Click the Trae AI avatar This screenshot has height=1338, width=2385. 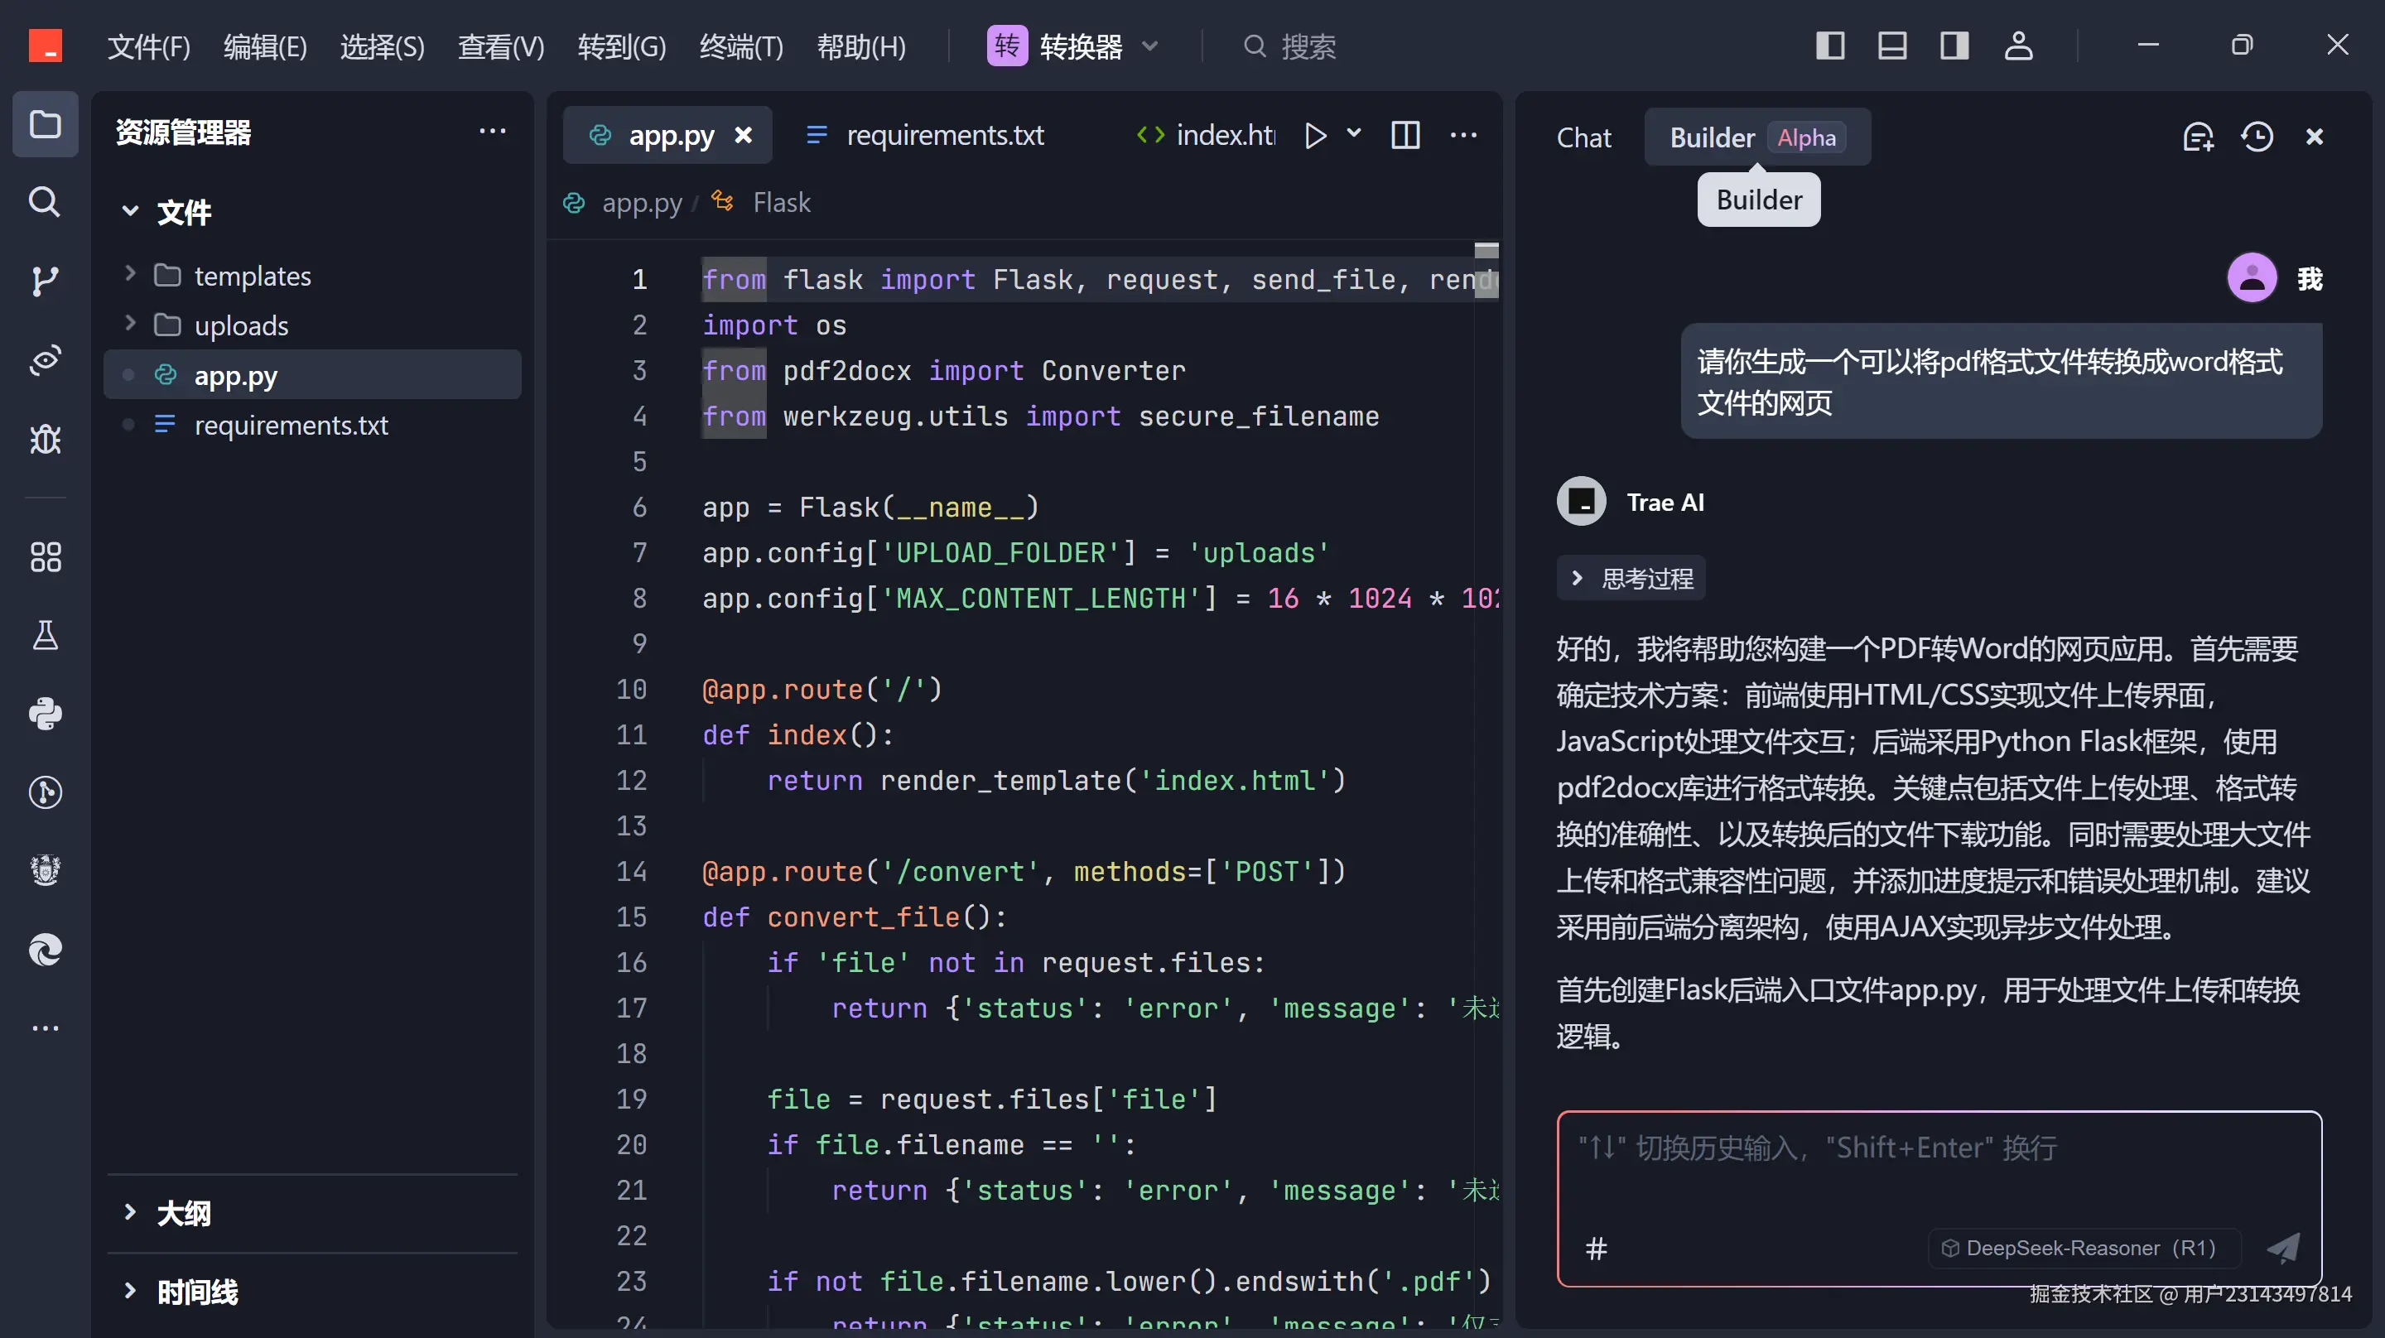tap(1580, 502)
